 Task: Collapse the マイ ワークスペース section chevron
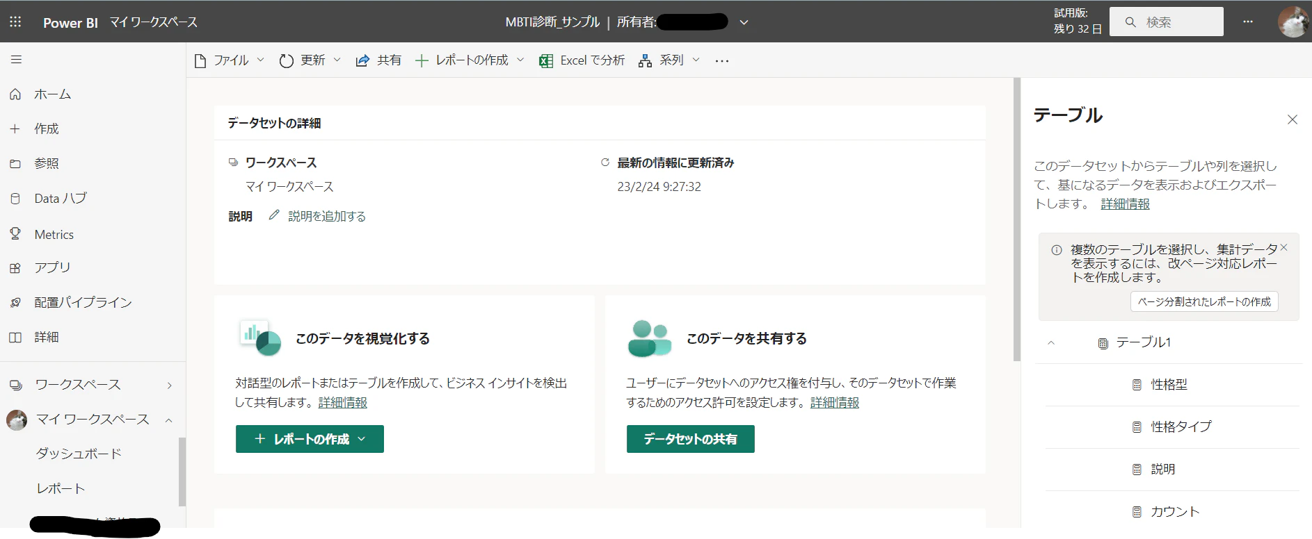[168, 420]
